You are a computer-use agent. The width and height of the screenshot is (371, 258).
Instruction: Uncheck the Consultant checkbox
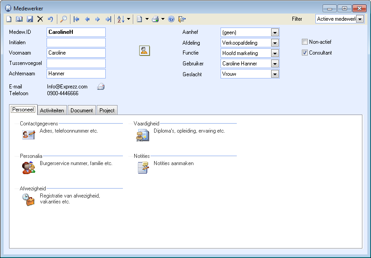[305, 53]
